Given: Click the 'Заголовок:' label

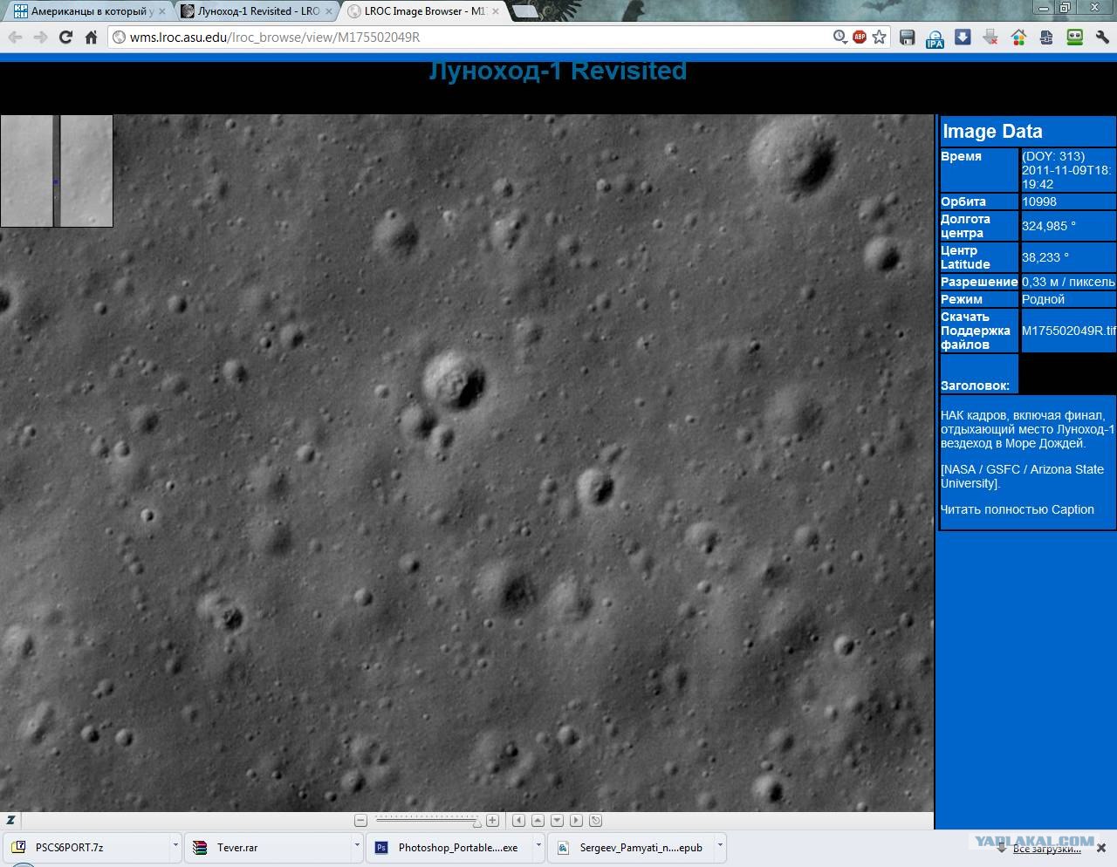Looking at the screenshot, I should [x=975, y=386].
